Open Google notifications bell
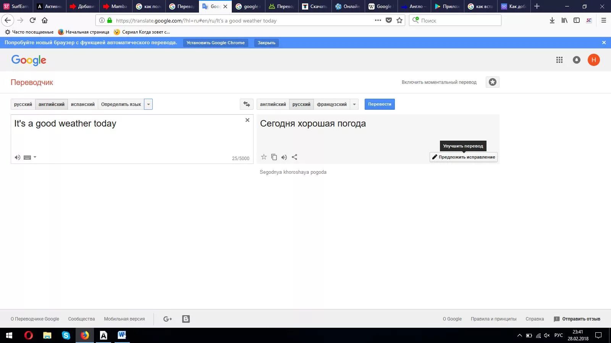 click(x=577, y=60)
